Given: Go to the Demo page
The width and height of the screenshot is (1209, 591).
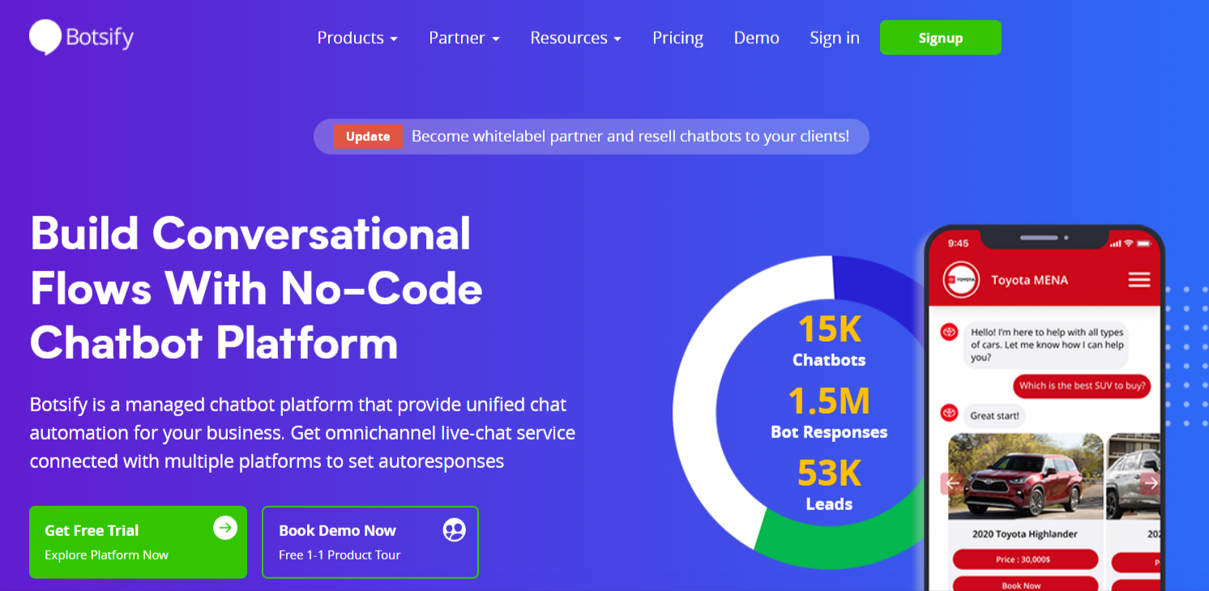Looking at the screenshot, I should (x=756, y=38).
